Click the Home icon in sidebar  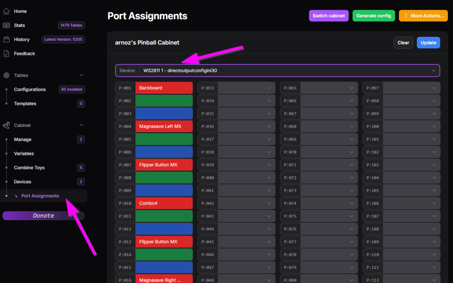click(6, 11)
